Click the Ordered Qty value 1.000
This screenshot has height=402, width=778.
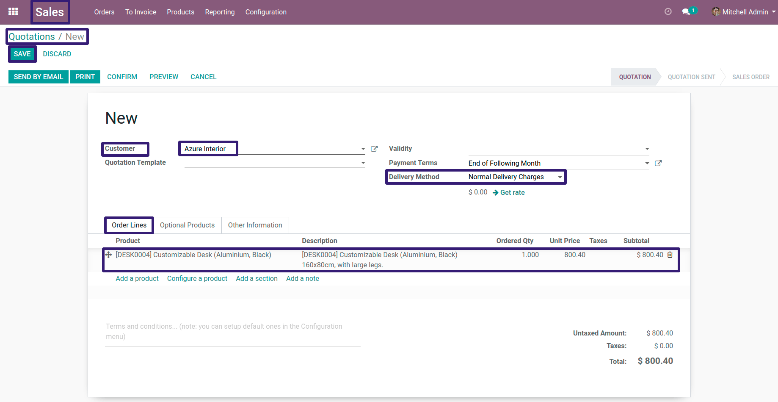[x=530, y=255]
